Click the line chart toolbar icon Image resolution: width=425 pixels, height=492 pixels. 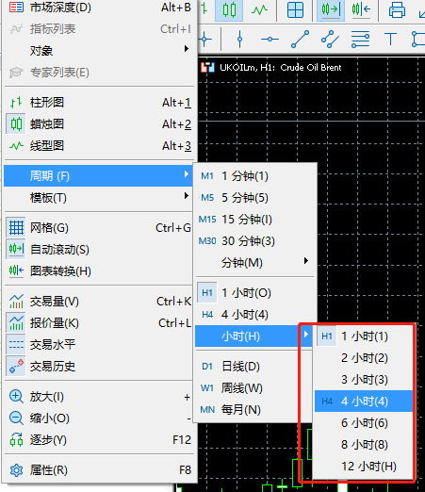[259, 9]
